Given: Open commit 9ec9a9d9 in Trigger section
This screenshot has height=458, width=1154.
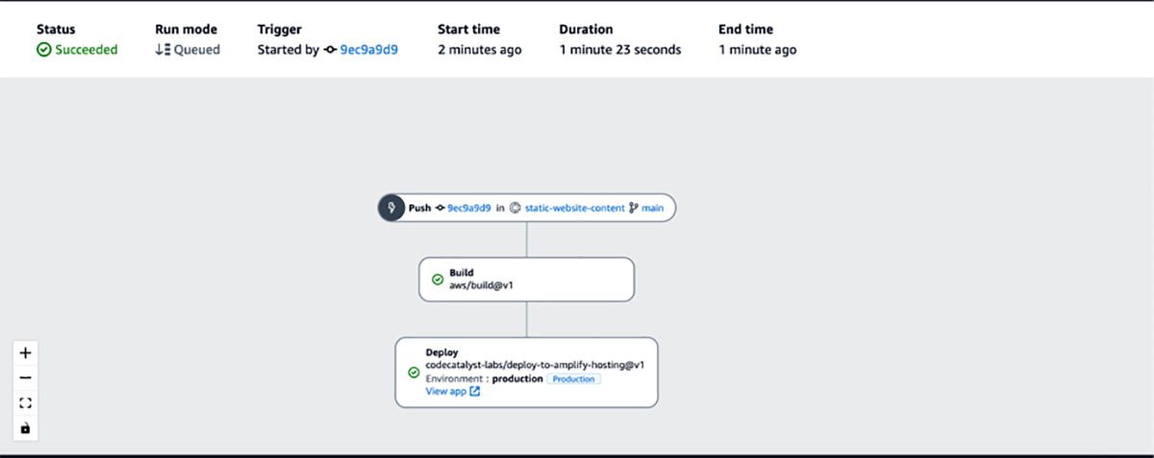Looking at the screenshot, I should click(368, 50).
